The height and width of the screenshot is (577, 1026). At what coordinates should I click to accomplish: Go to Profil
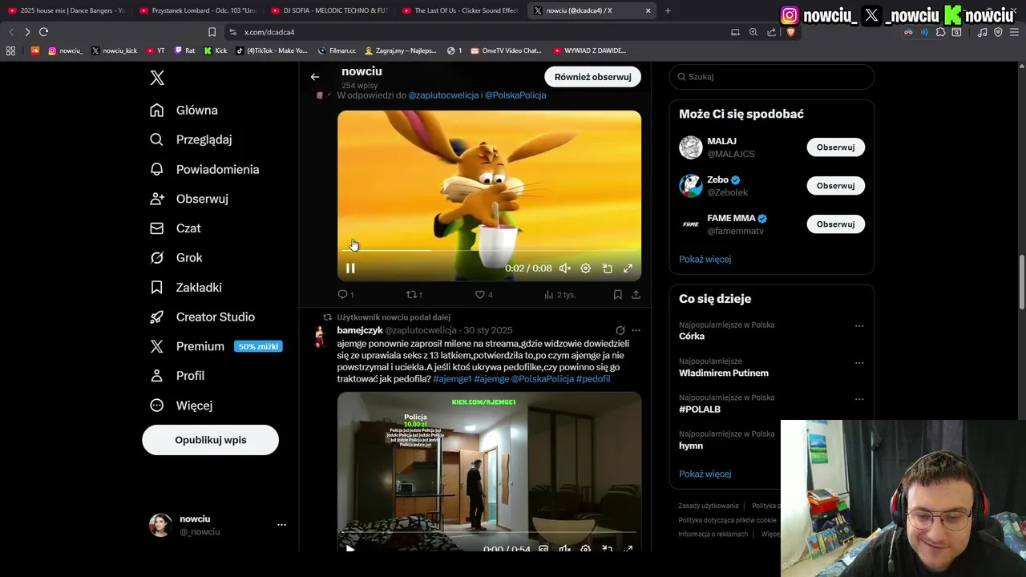177,375
